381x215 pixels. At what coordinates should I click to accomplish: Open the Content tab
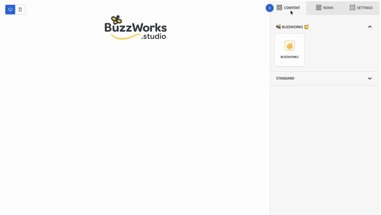288,8
